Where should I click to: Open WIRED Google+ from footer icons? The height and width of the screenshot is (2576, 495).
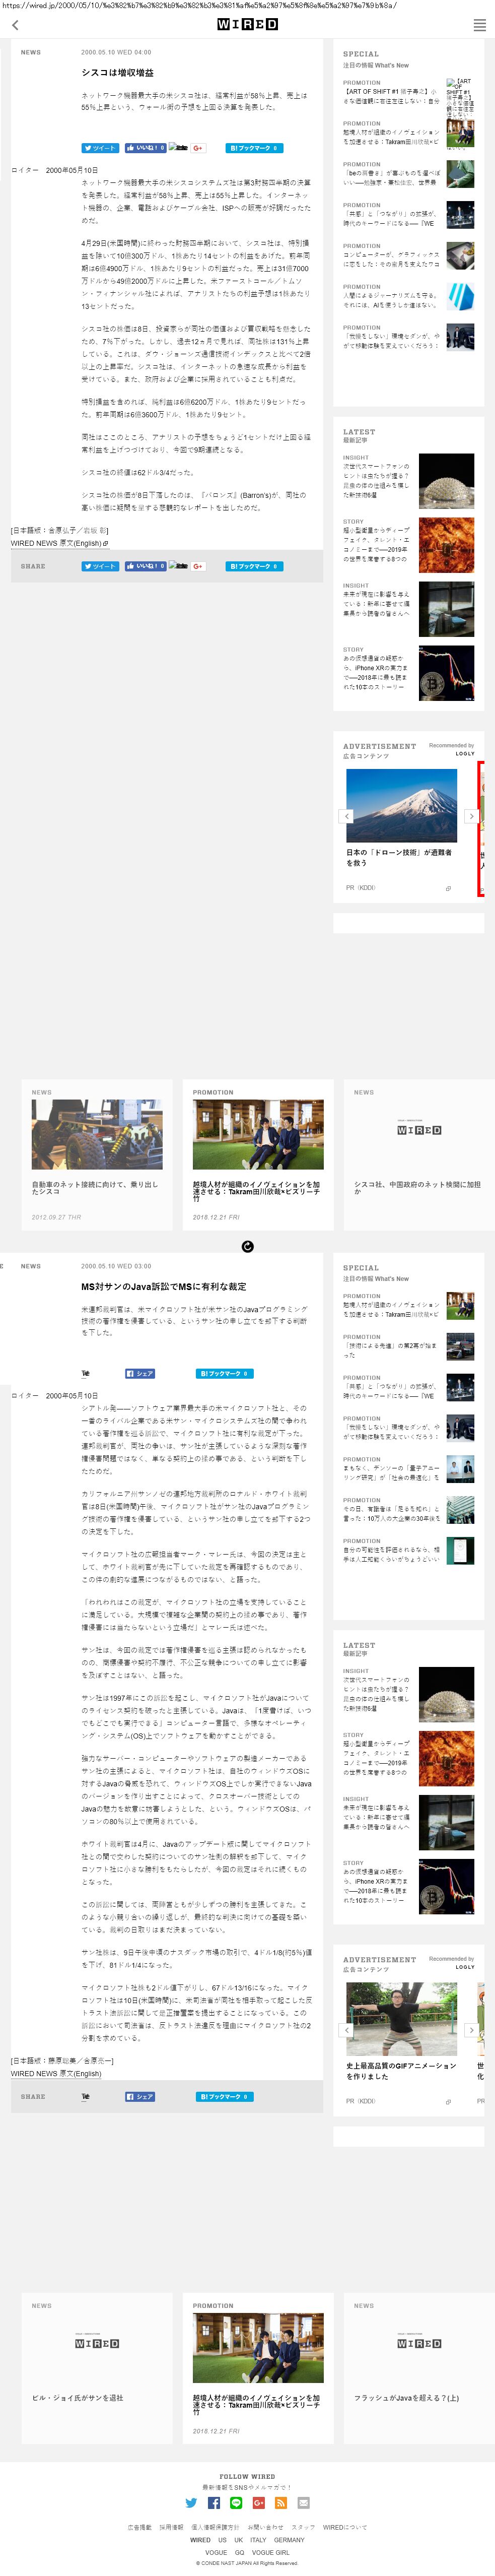[258, 2502]
